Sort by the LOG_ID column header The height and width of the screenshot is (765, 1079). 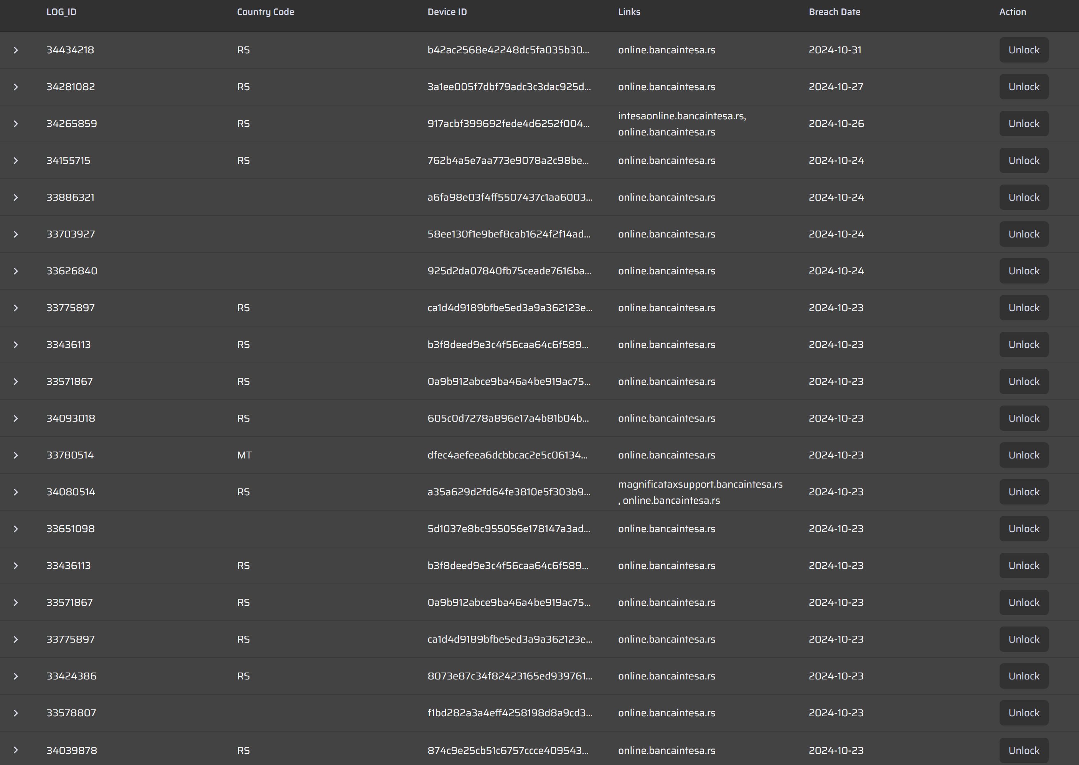tap(61, 12)
